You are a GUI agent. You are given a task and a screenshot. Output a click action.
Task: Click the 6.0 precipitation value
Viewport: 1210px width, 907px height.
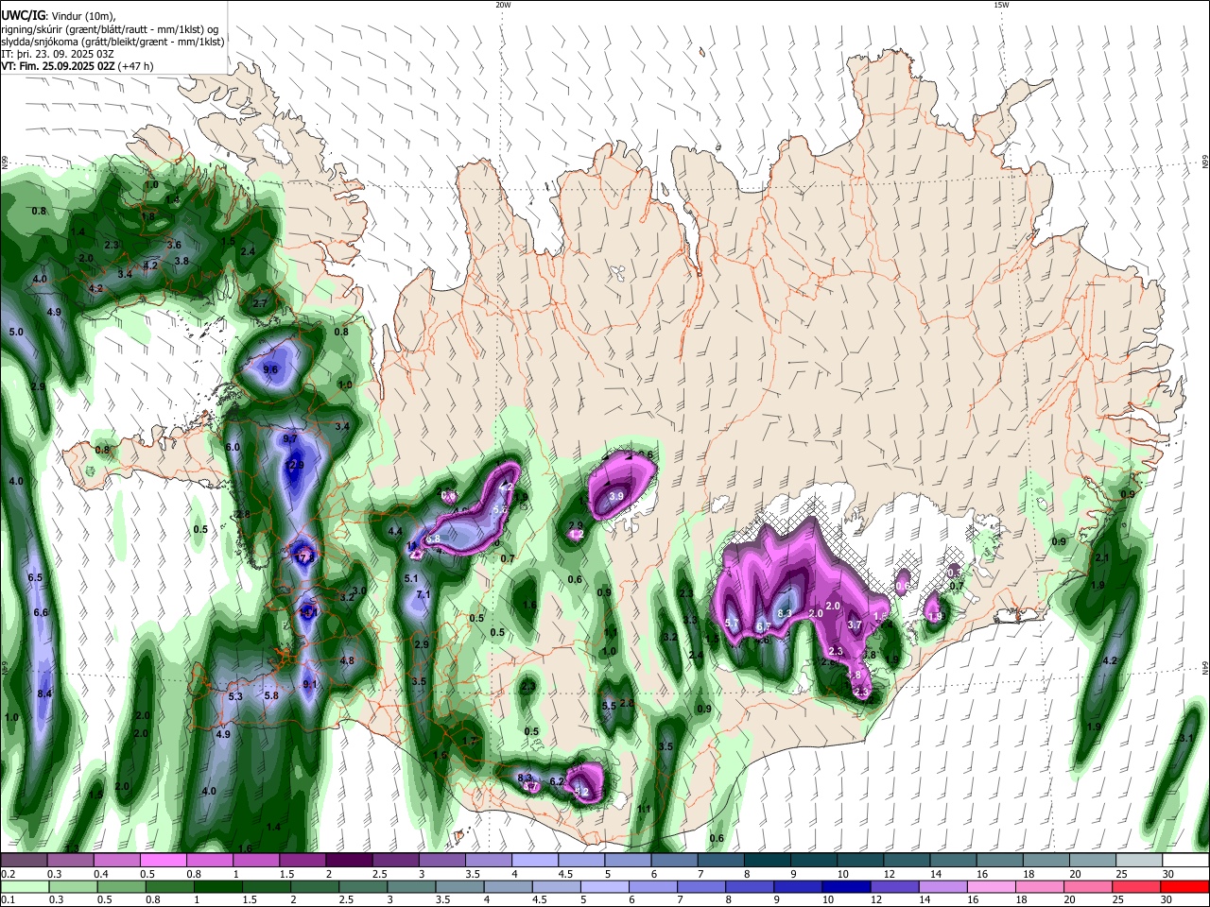click(233, 447)
